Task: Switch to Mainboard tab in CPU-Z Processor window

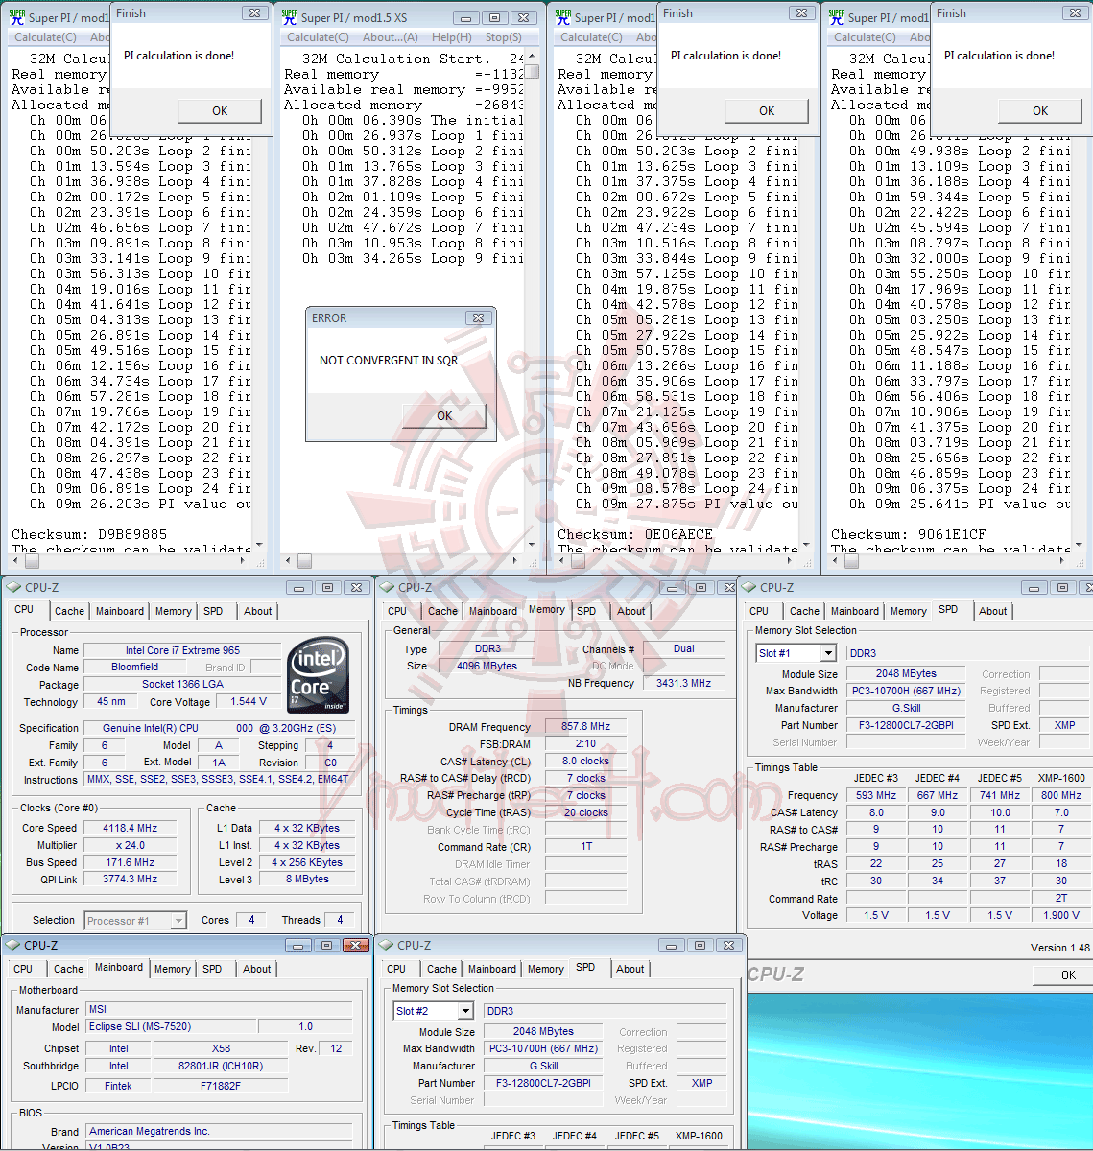Action: [120, 611]
